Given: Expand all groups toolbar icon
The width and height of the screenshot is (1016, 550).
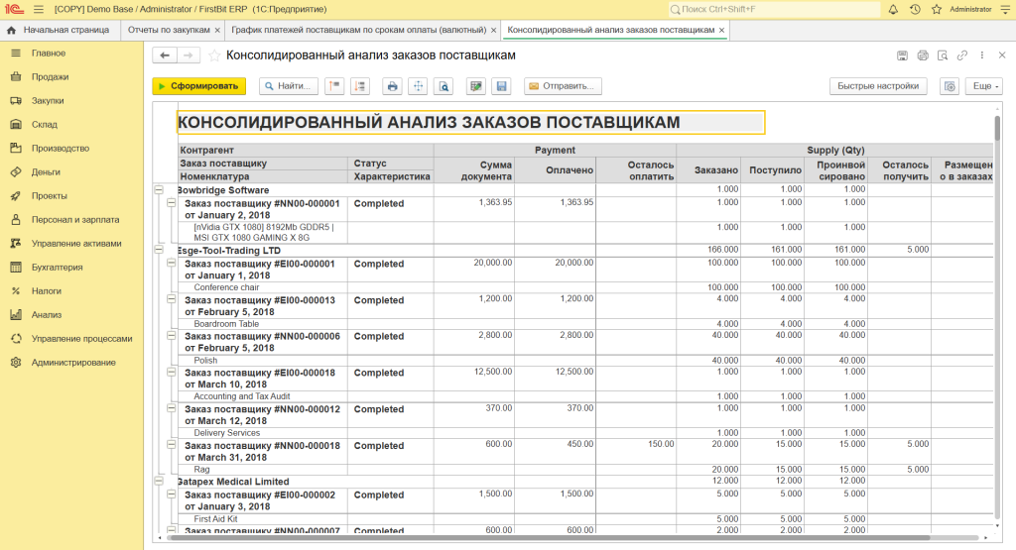Looking at the screenshot, I should (x=360, y=86).
